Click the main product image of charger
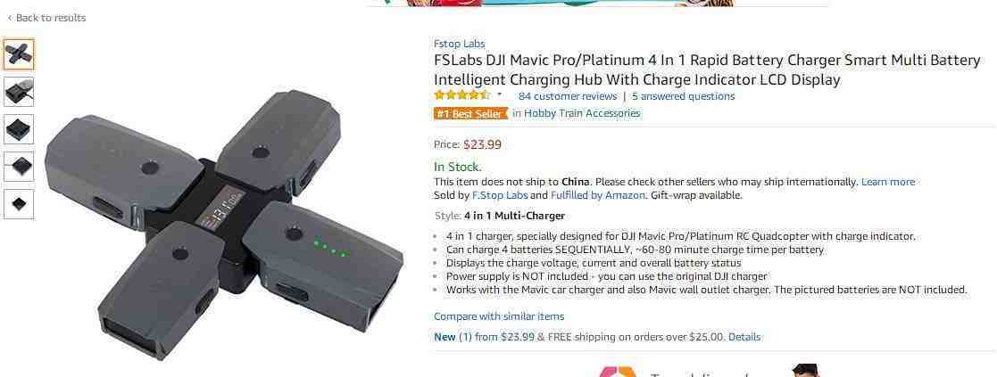 point(224,224)
